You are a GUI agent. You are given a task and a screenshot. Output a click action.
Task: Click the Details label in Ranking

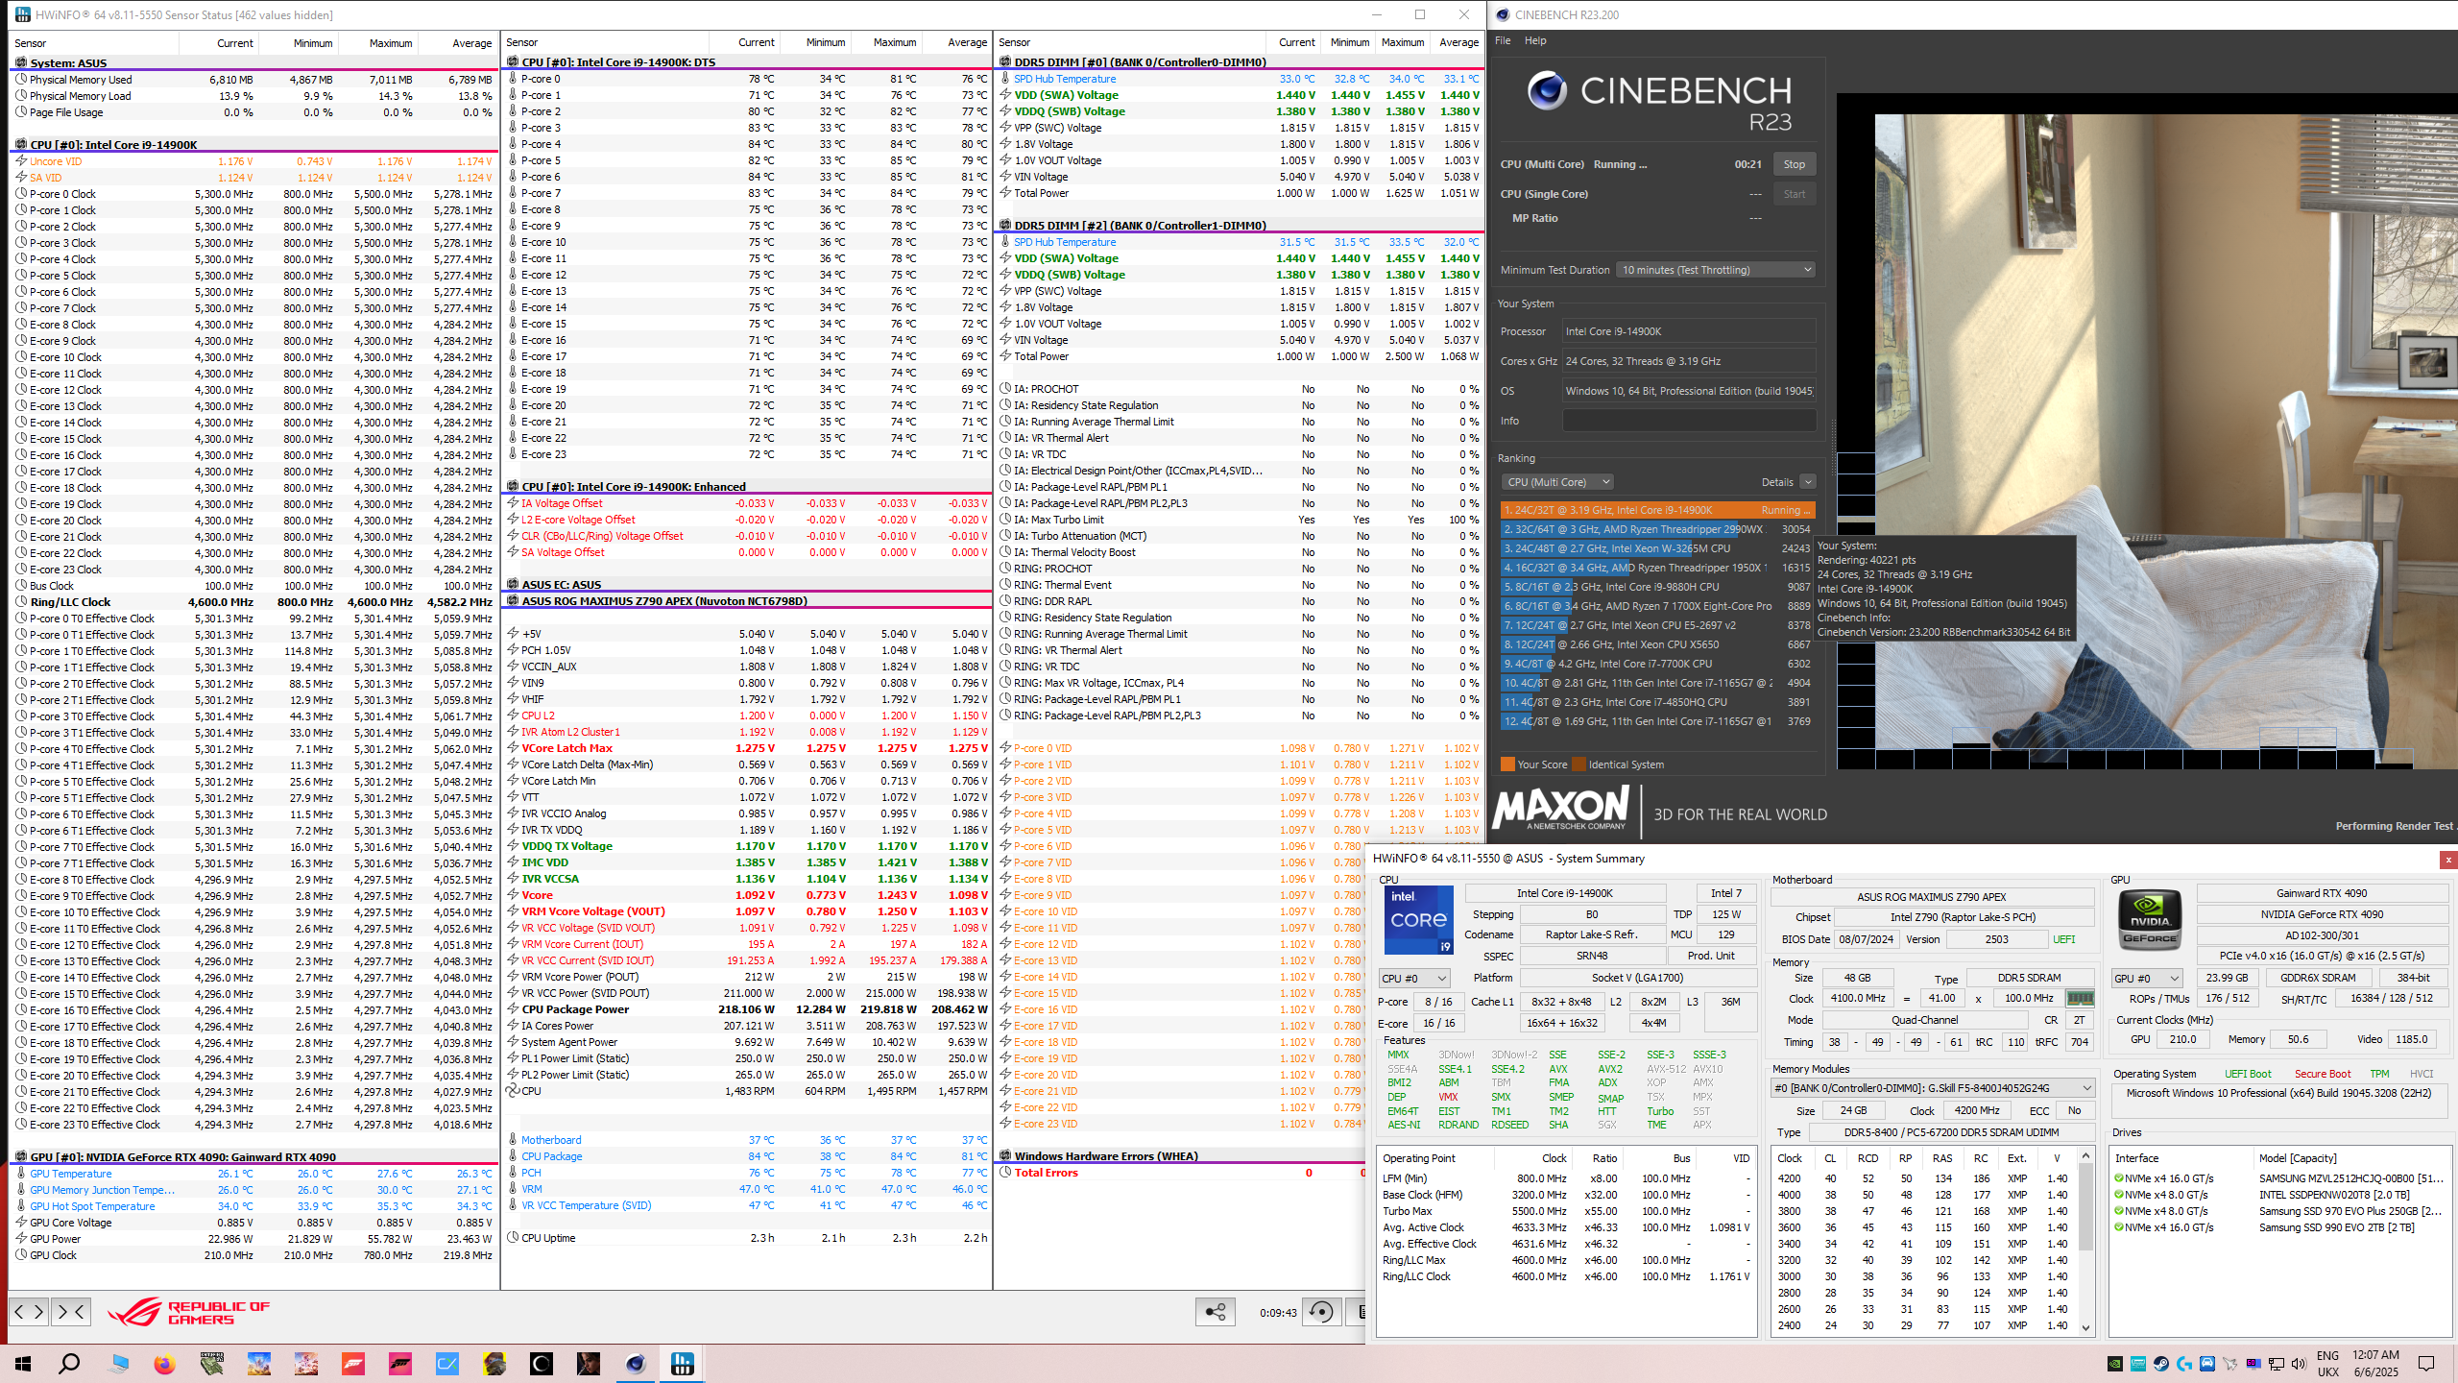(x=1777, y=482)
